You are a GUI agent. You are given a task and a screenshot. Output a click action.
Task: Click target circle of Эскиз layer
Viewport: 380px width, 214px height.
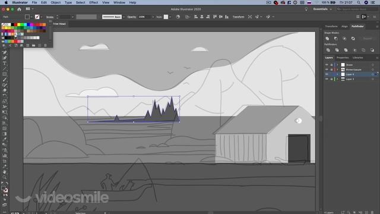[373, 65]
